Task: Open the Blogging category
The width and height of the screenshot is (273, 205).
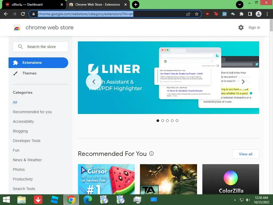Action: [20, 131]
